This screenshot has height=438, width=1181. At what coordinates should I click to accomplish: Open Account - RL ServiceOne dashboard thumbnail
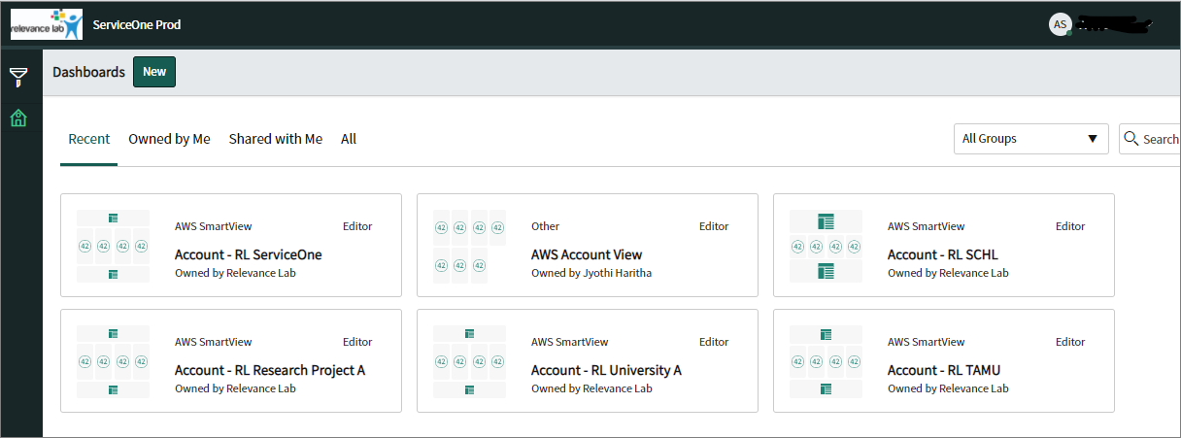(113, 246)
